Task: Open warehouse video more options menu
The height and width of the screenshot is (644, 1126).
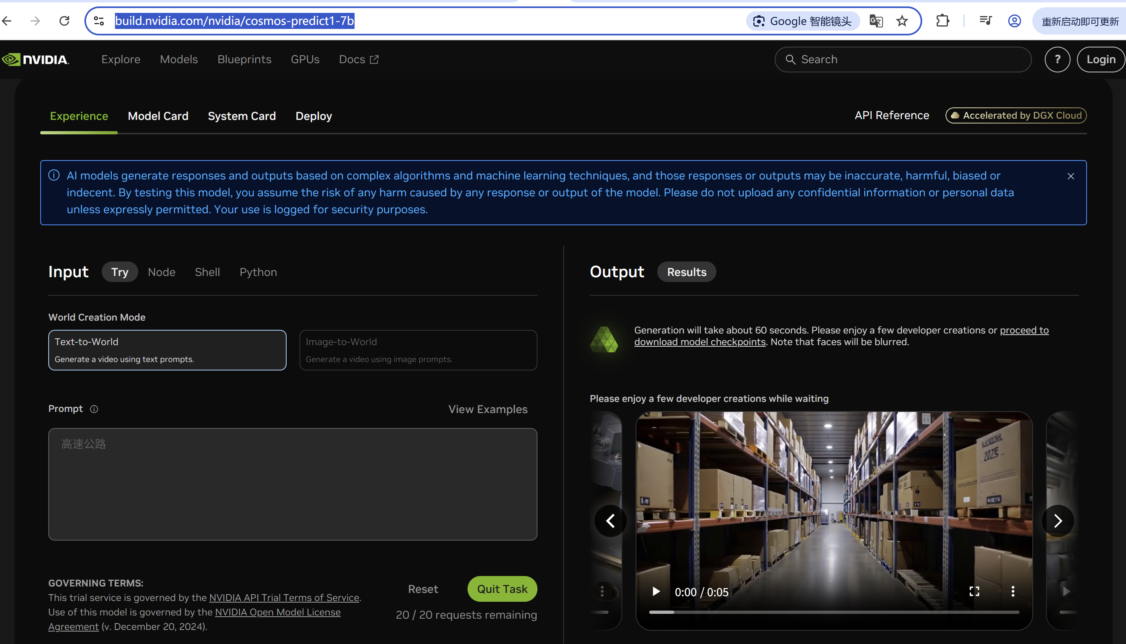Action: (1012, 591)
